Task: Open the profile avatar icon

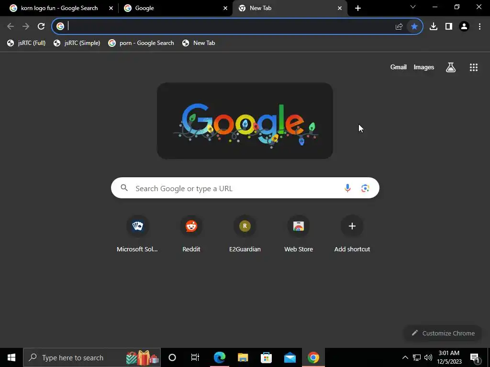Action: click(x=464, y=27)
